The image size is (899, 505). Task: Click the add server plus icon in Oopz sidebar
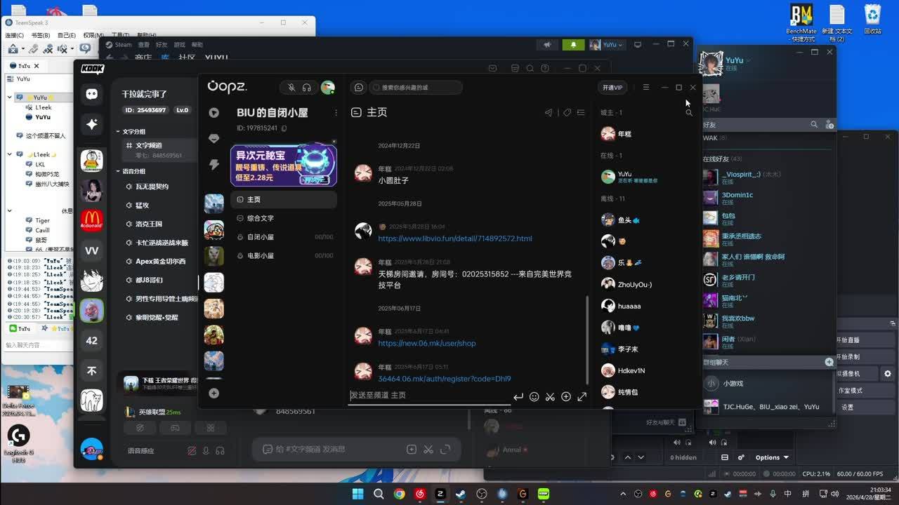(x=214, y=393)
